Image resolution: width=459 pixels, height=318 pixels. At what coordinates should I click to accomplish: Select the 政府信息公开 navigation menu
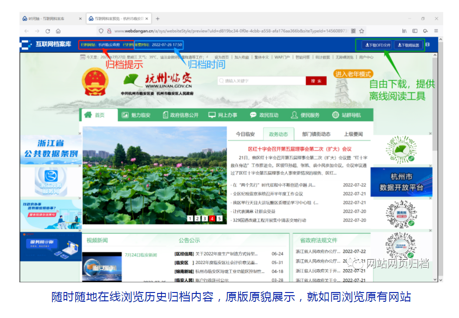coord(180,115)
